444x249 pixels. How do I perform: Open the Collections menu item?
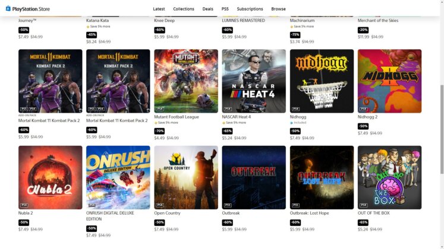pos(184,9)
